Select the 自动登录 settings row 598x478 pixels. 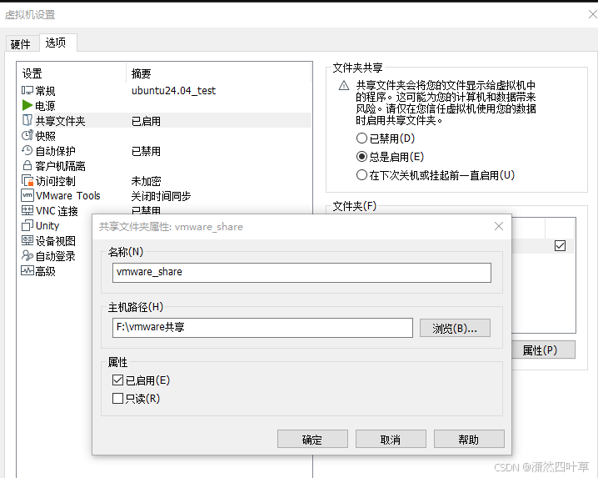(55, 256)
